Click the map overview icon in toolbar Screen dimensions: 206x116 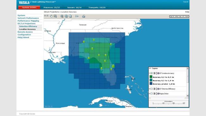[77, 16]
